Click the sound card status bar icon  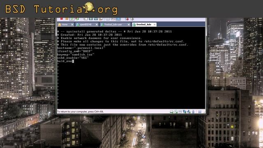(x=189, y=112)
